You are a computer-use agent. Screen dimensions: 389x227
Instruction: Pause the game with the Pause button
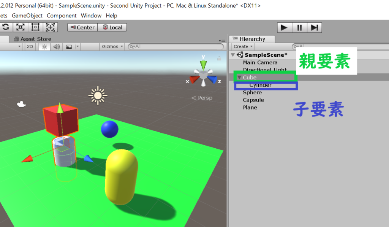(299, 27)
